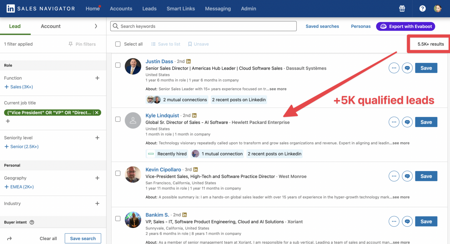The width and height of the screenshot is (450, 244).
Task: Check the box next to Bankim S.
Action: coord(118,218)
